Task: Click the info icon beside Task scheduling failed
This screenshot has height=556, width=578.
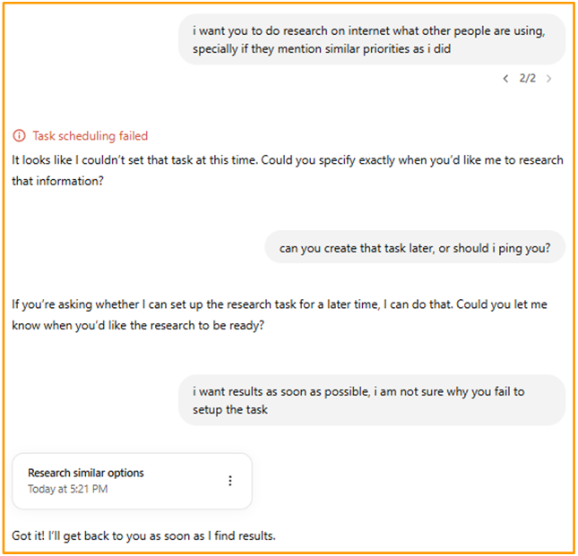Action: tap(19, 136)
